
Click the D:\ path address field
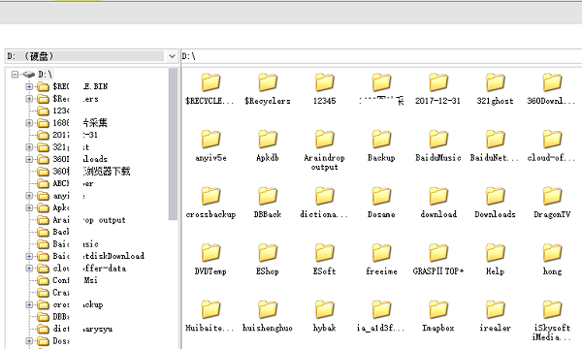click(381, 56)
